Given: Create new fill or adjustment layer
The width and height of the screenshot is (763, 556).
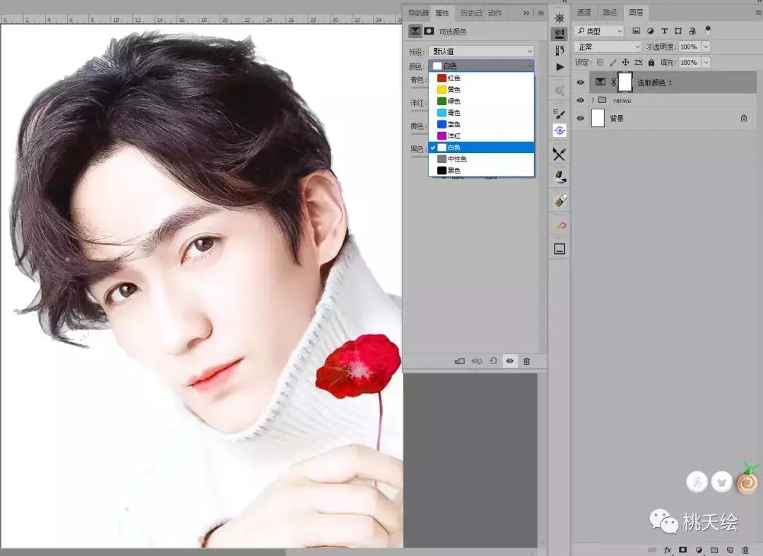Looking at the screenshot, I should (699, 550).
